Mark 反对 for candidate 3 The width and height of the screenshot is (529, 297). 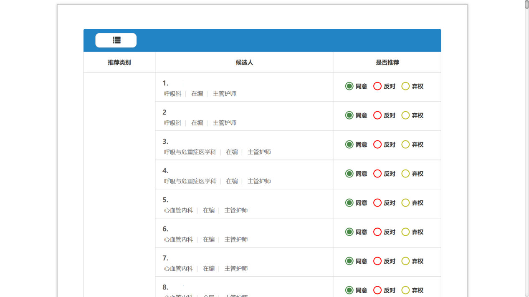[x=377, y=145]
